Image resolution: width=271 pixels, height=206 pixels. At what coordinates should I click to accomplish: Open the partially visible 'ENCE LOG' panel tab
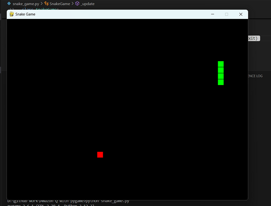(x=255, y=76)
